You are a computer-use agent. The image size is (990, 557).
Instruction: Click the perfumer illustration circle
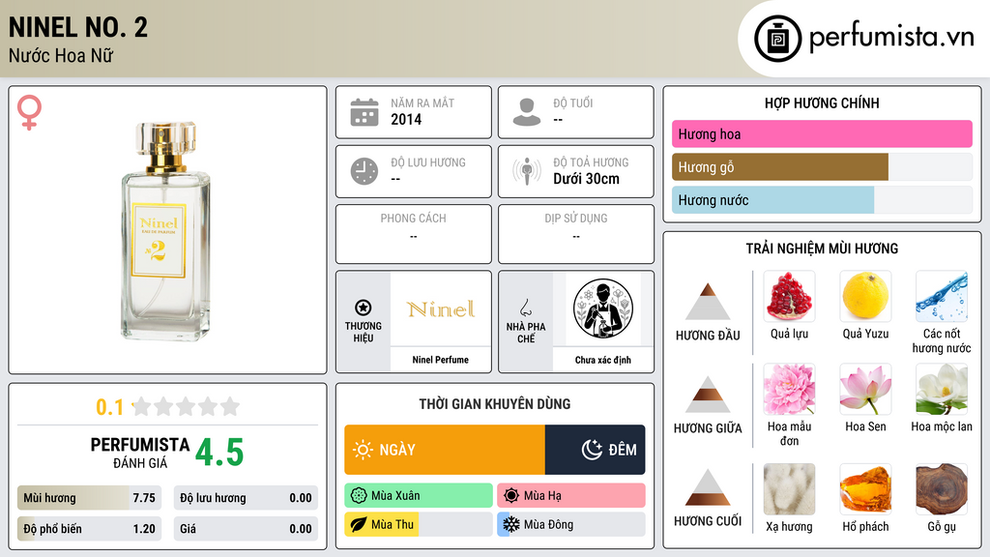[603, 308]
